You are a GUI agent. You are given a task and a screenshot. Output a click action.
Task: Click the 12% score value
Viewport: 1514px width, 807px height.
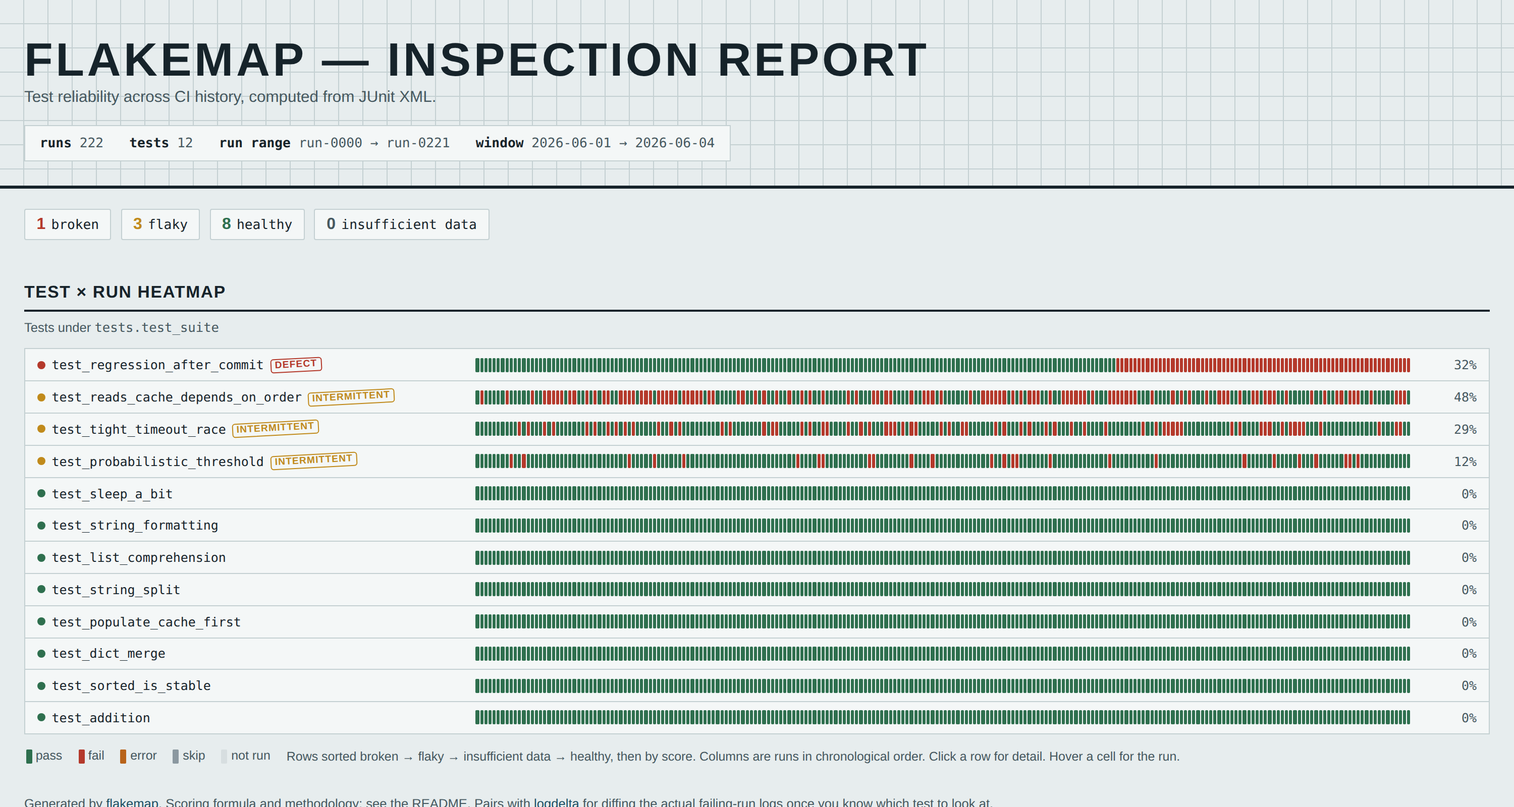pos(1465,462)
